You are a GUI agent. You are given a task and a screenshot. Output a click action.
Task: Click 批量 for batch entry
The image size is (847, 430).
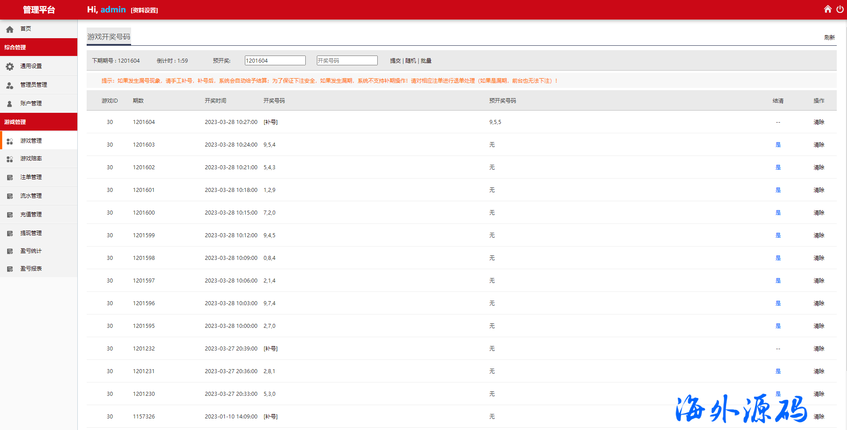click(x=426, y=61)
